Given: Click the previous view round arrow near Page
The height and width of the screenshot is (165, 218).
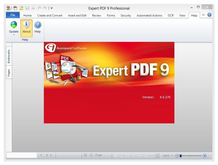Looking at the screenshot, I should click(91, 155).
